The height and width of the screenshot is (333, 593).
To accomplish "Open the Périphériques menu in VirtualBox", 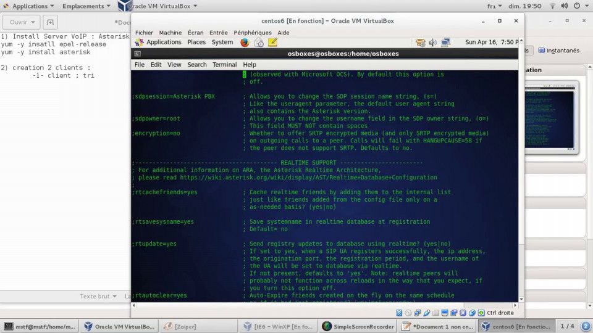I will (252, 33).
